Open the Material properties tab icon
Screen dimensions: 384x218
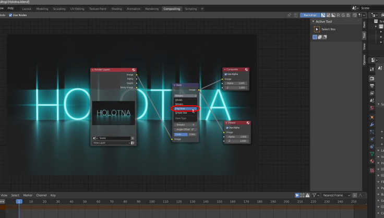point(372,161)
